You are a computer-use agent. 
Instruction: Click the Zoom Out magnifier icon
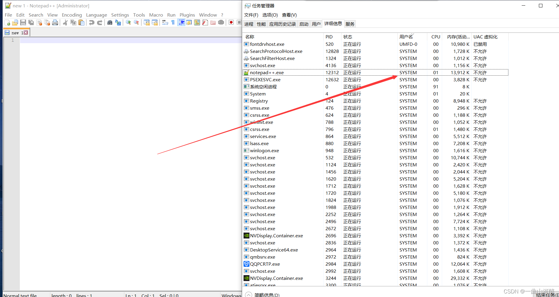[x=136, y=23]
